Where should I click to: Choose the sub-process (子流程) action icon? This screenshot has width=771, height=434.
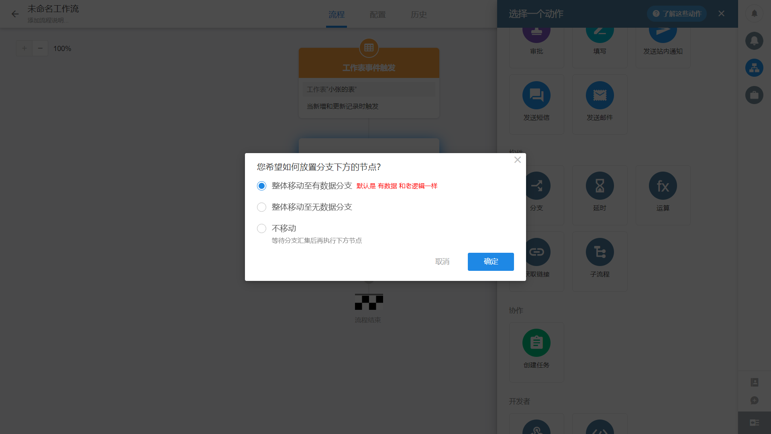[x=600, y=252]
